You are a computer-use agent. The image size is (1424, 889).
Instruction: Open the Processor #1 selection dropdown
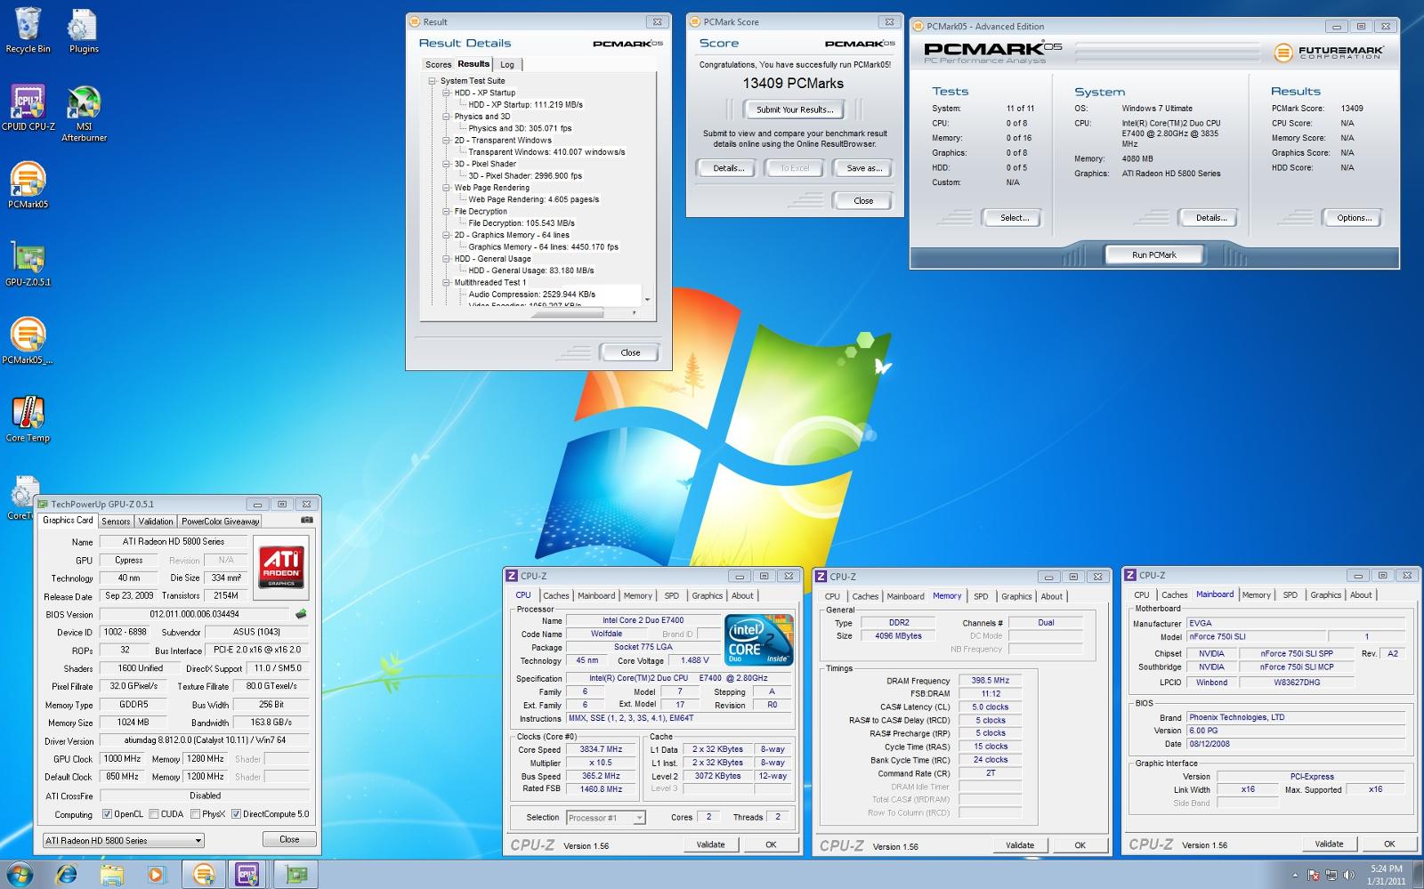605,818
